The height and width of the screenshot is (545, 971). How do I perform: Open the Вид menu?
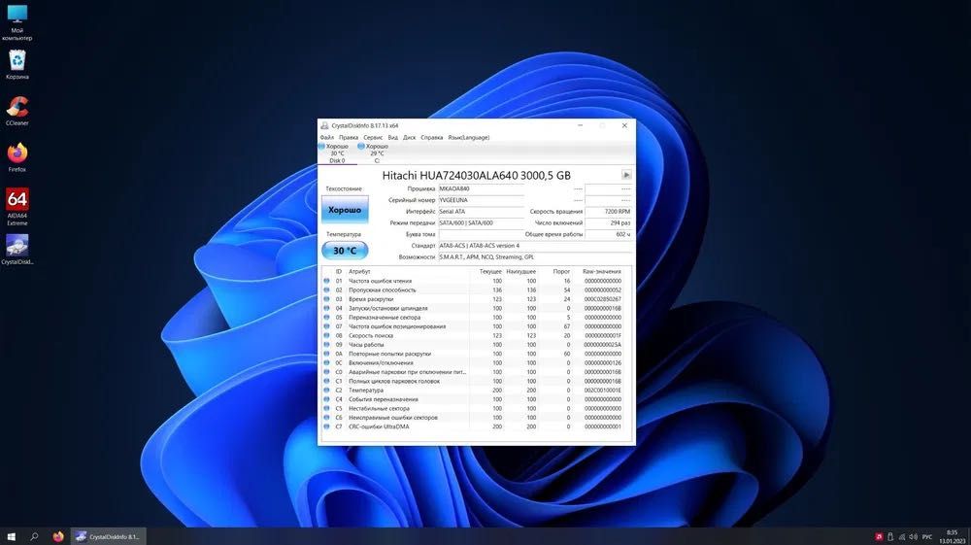point(392,138)
